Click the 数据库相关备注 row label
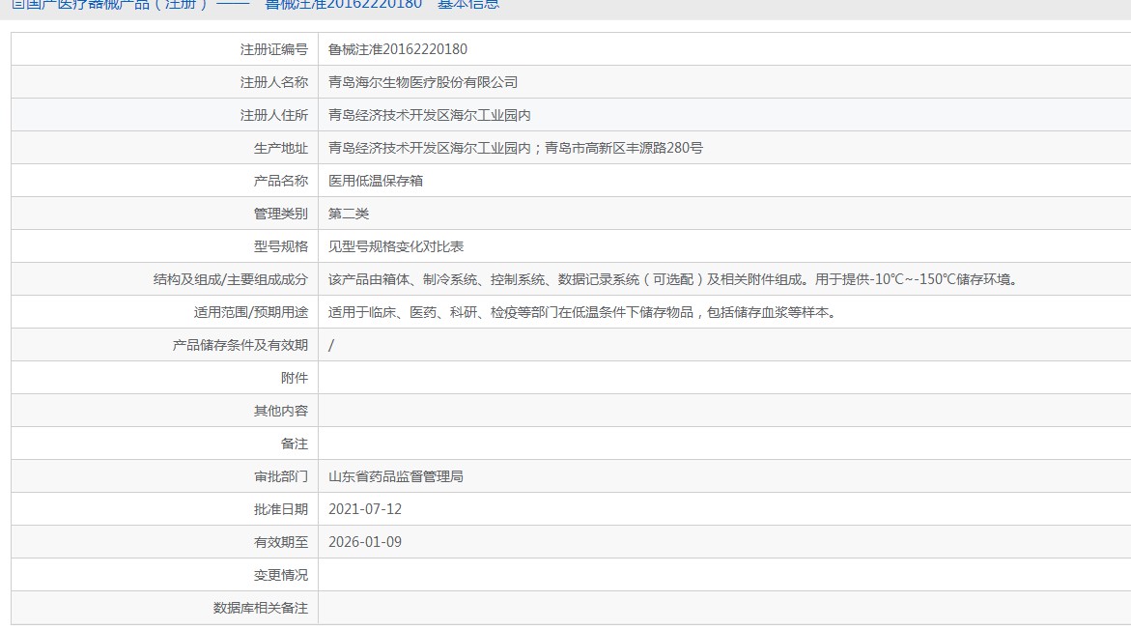Viewport: 1131px width, 630px height. pyautogui.click(x=261, y=608)
